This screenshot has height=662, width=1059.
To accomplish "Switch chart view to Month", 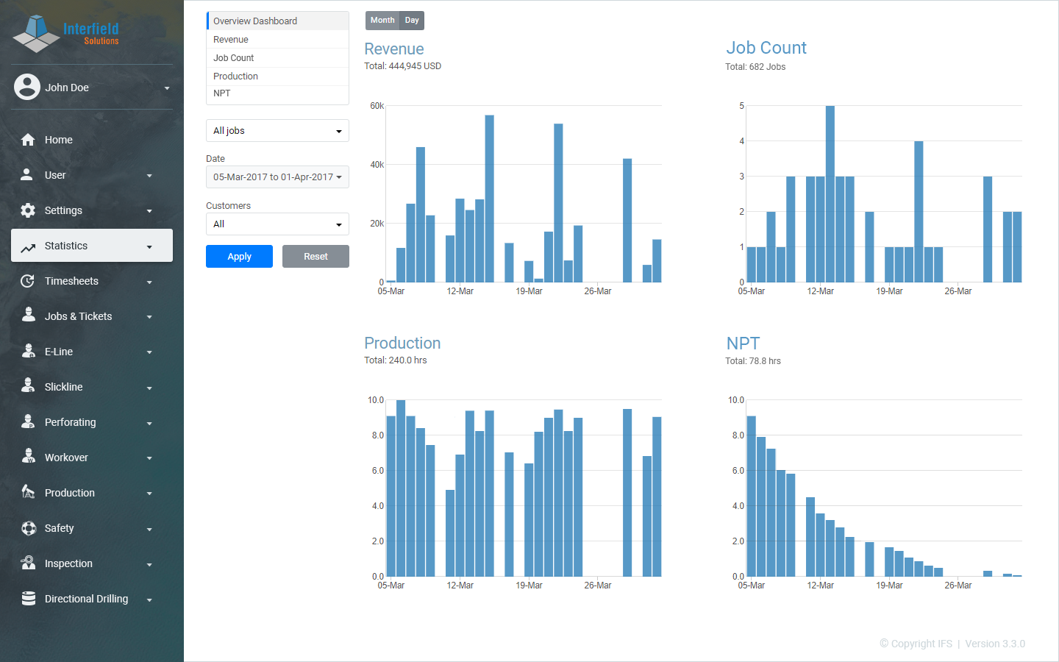I will [382, 21].
